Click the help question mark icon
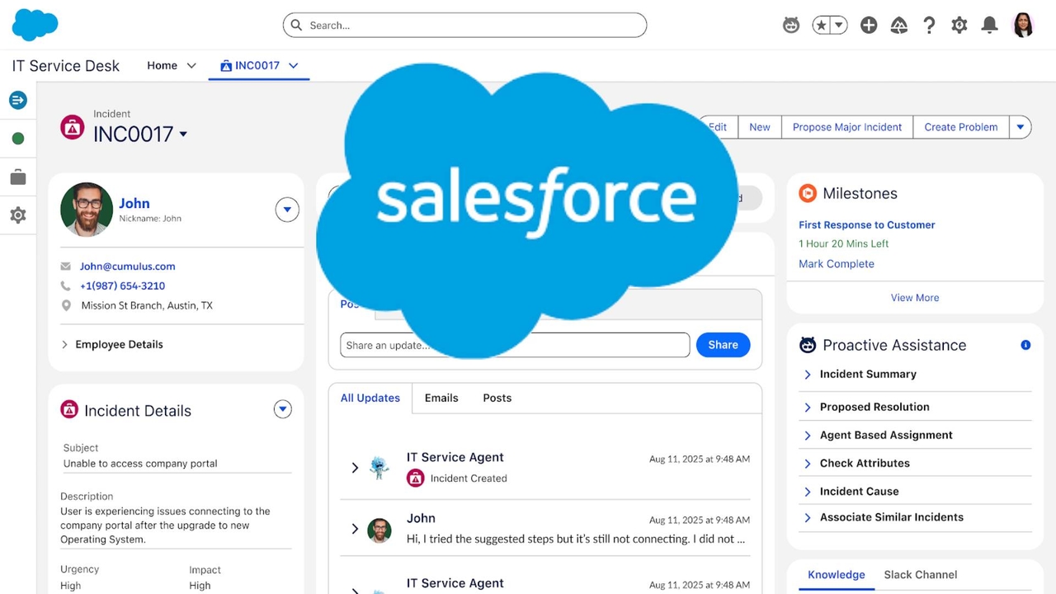This screenshot has height=594, width=1056. (929, 26)
